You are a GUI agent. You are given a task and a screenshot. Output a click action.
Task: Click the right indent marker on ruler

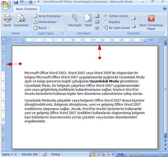tap(145, 40)
